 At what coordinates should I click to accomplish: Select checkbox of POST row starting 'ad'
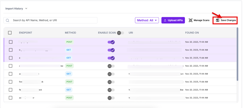(x=11, y=98)
